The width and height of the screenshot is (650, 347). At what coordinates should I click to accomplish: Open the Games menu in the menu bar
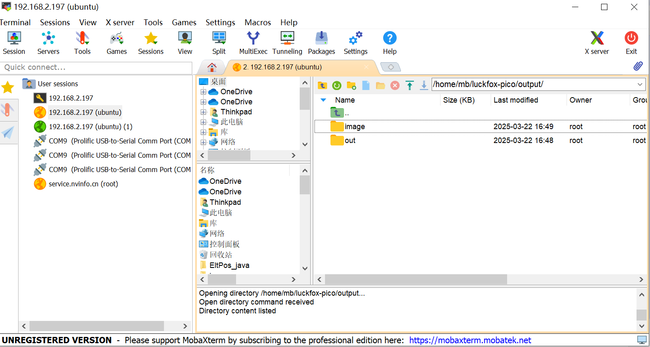tap(184, 22)
